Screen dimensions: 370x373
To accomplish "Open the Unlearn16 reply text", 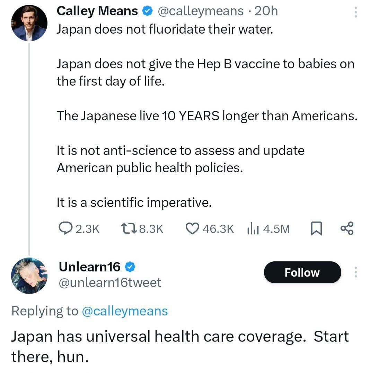I will coord(180,346).
